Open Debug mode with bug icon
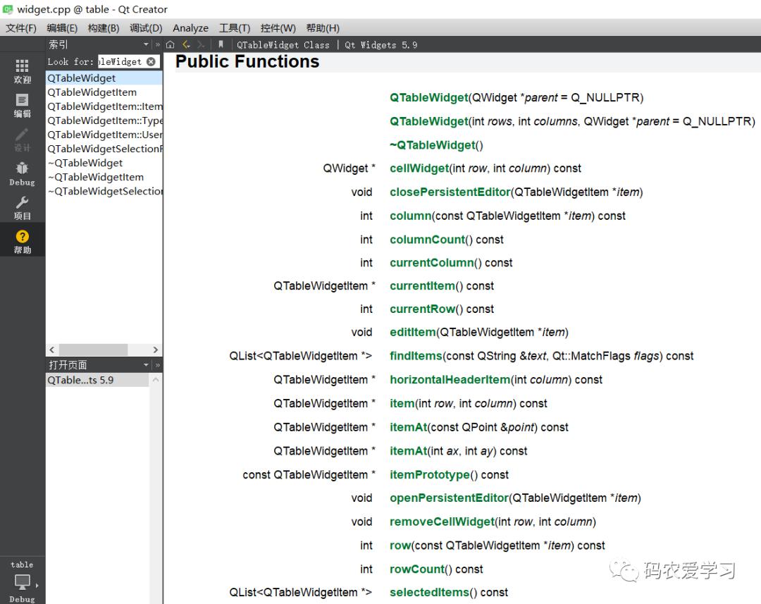The height and width of the screenshot is (604, 761). pos(23,174)
